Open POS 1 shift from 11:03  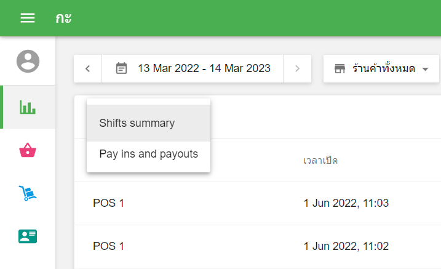click(108, 203)
